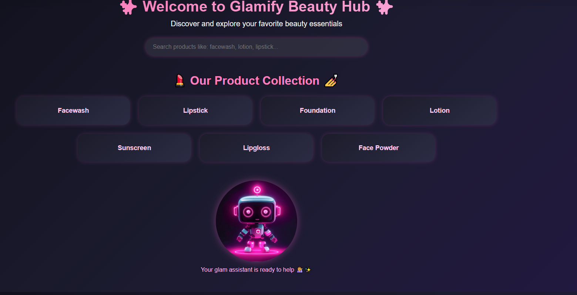Focus the product search field
The height and width of the screenshot is (295, 577).
(256, 47)
